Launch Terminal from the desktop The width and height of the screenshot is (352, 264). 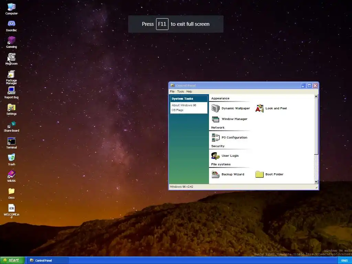click(11, 143)
